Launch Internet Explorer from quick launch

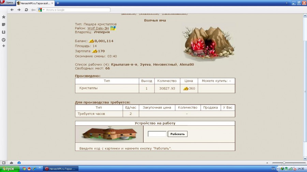click(34, 169)
